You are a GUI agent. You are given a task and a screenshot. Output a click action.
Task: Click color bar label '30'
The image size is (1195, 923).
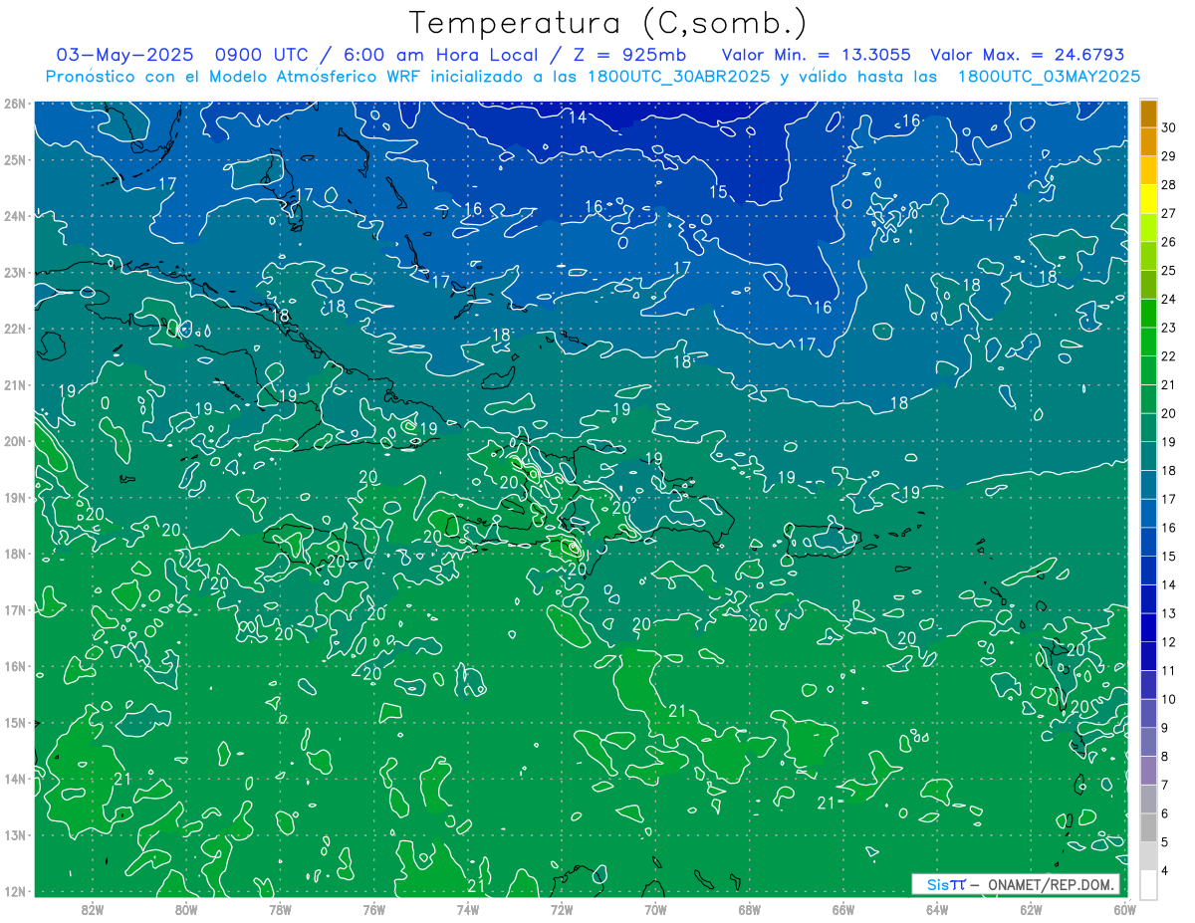pyautogui.click(x=1169, y=127)
